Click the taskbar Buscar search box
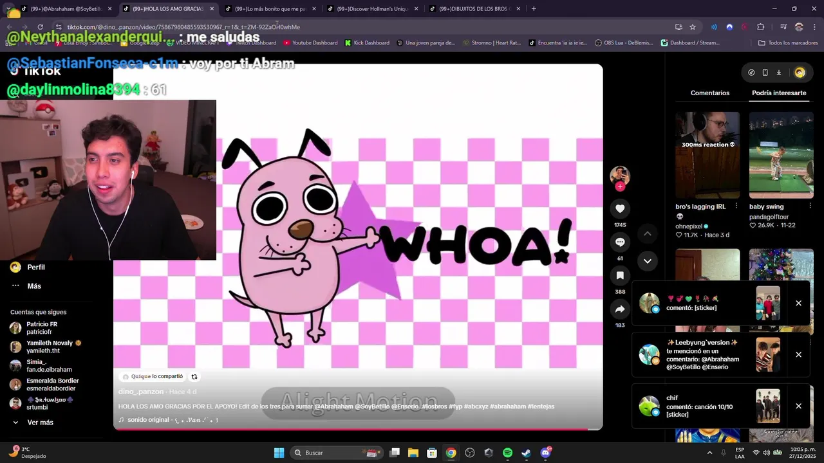The height and width of the screenshot is (463, 824). [x=337, y=453]
